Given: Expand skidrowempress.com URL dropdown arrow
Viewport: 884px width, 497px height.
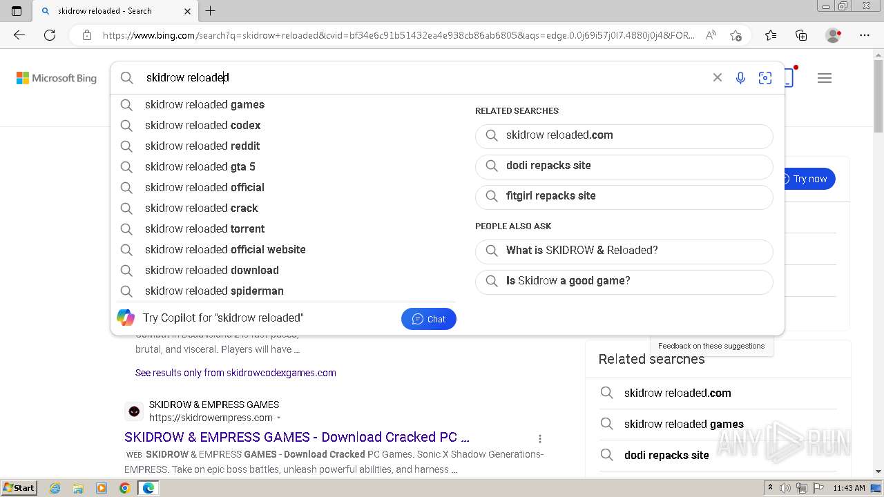Looking at the screenshot, I should (x=279, y=418).
